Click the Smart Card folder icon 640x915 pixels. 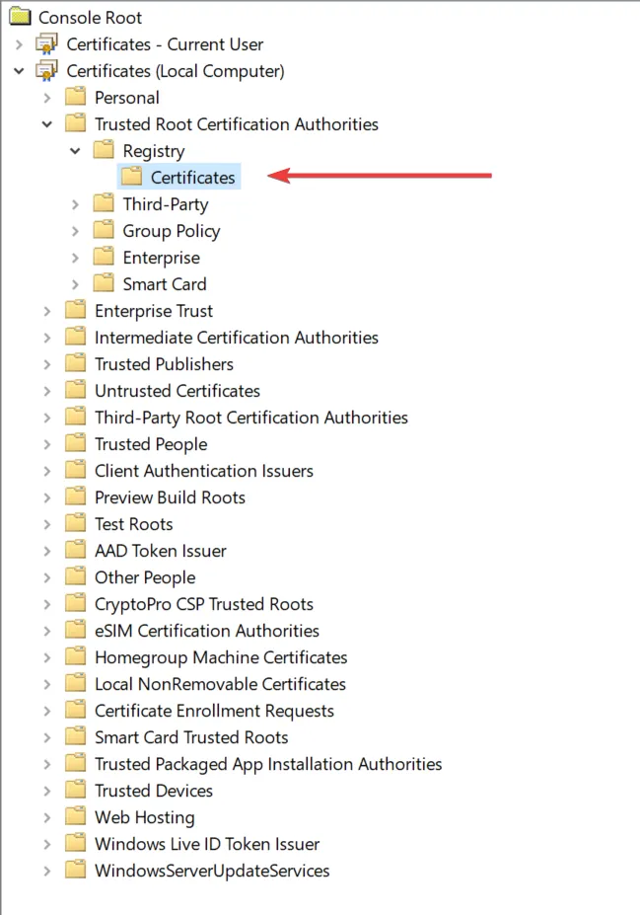[x=104, y=283]
